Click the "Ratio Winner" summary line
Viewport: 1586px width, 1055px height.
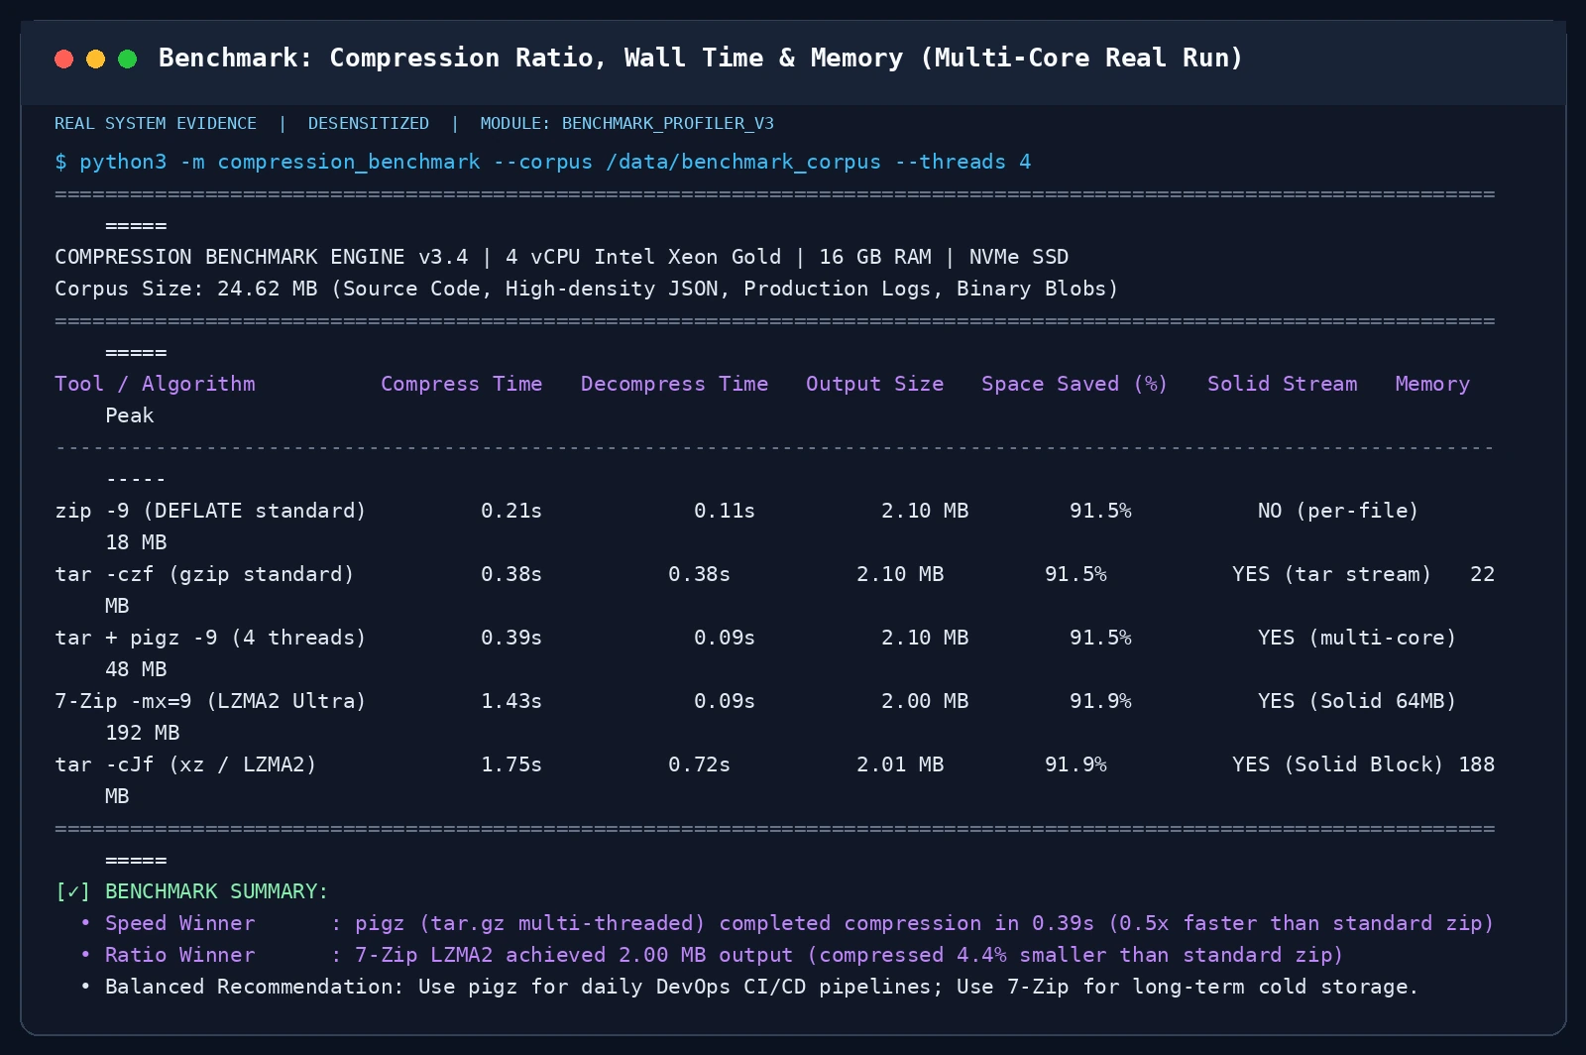pyautogui.click(x=712, y=955)
